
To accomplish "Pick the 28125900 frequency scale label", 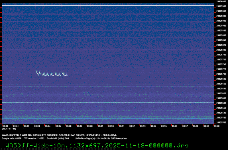I will (221, 25).
